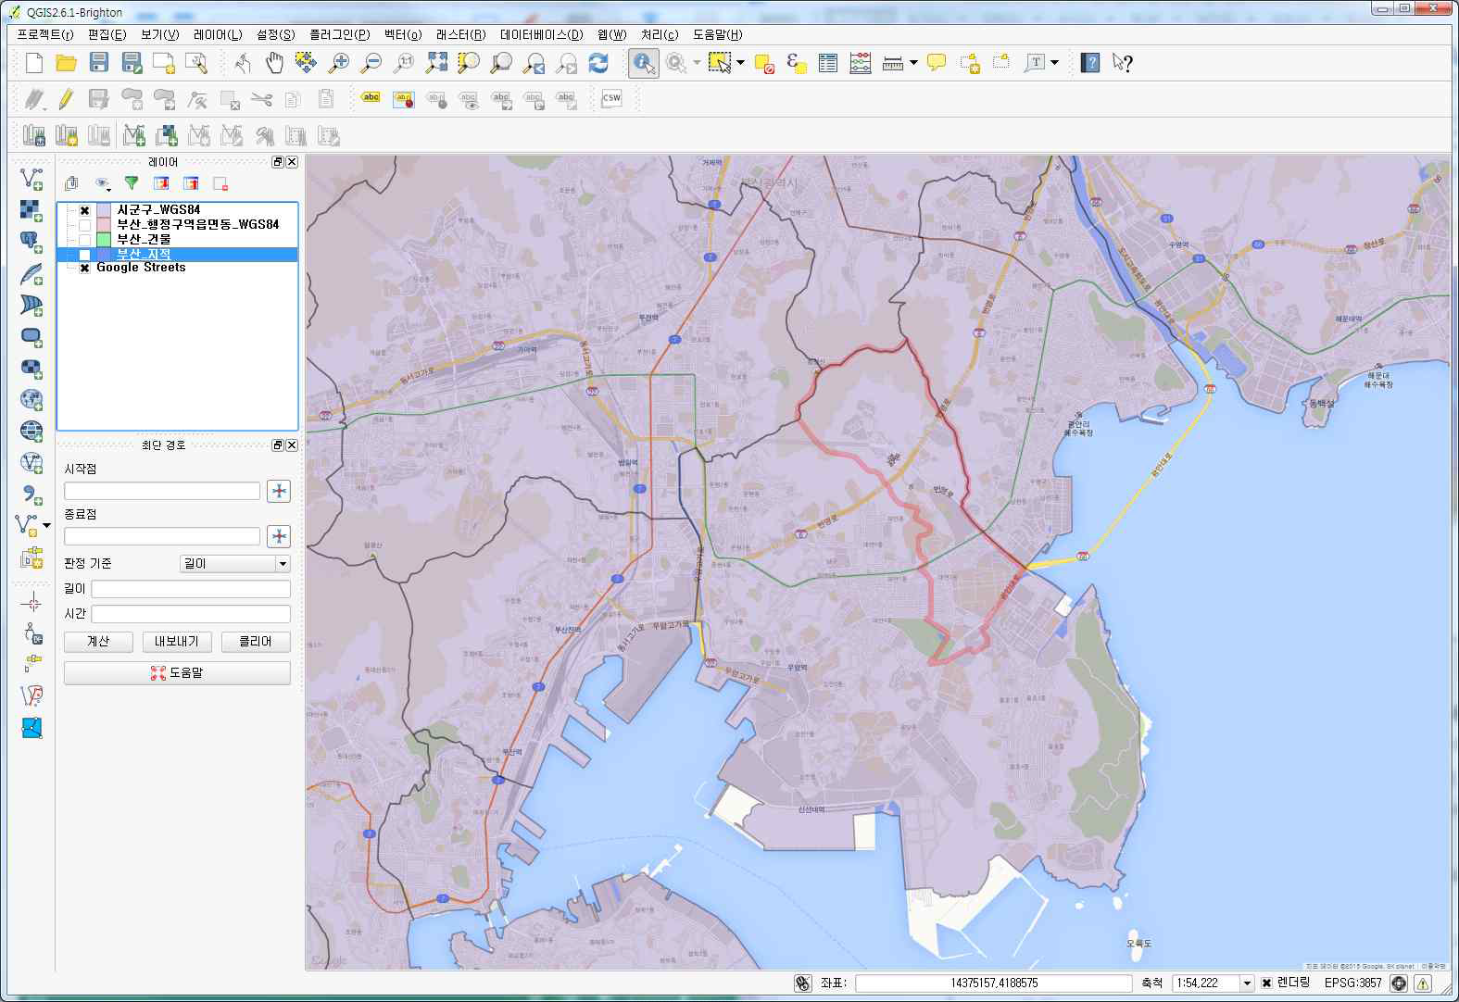Screen dimensions: 1459x1002
Task: Click the coordinate capture crosshair icon
Action: pyautogui.click(x=31, y=603)
